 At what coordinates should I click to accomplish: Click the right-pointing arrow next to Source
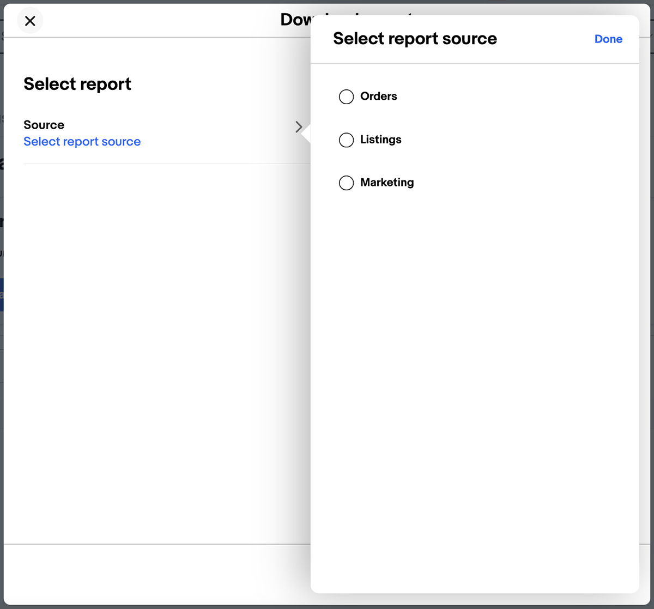(299, 127)
